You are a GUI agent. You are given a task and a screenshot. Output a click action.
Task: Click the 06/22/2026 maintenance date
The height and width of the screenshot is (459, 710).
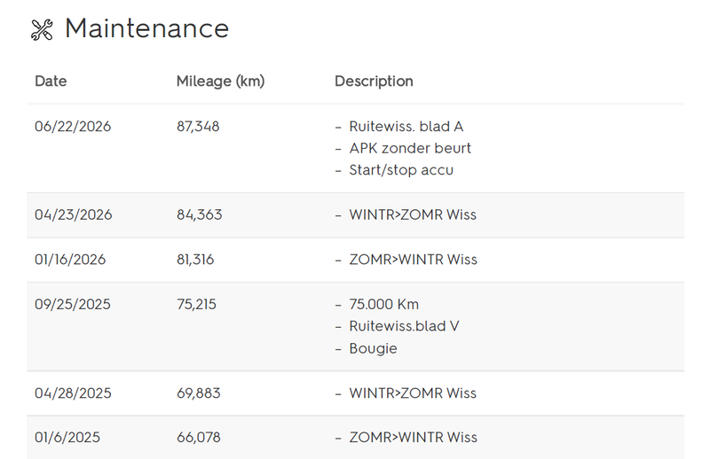click(x=73, y=126)
